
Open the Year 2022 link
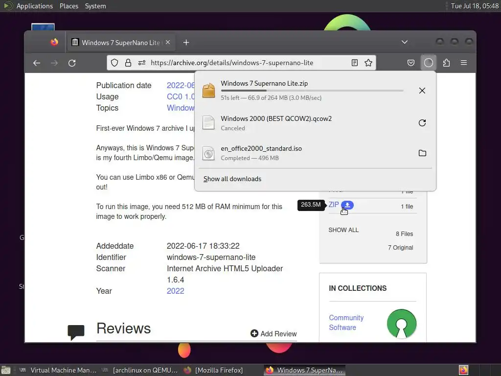point(176,291)
